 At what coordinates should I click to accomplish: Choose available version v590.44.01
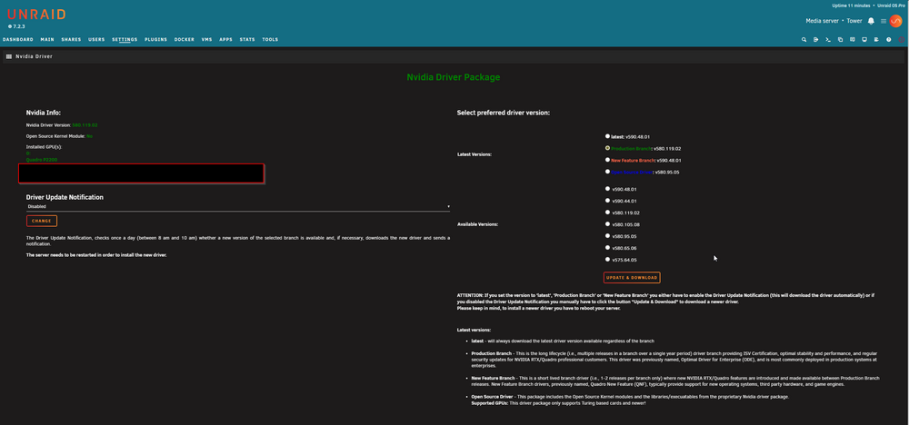click(x=607, y=201)
